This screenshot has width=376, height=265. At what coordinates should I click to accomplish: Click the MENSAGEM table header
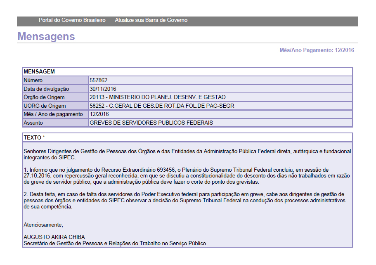click(187, 72)
